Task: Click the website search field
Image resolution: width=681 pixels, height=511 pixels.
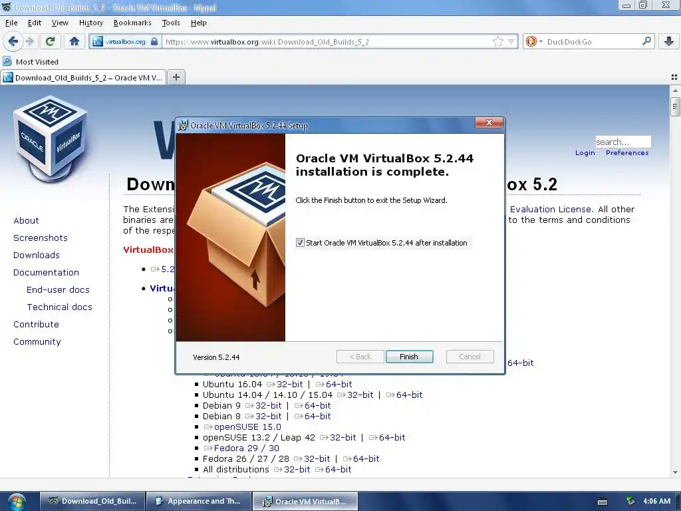Action: coord(622,142)
